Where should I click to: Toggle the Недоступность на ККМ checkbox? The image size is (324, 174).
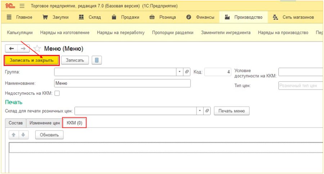(x=57, y=93)
